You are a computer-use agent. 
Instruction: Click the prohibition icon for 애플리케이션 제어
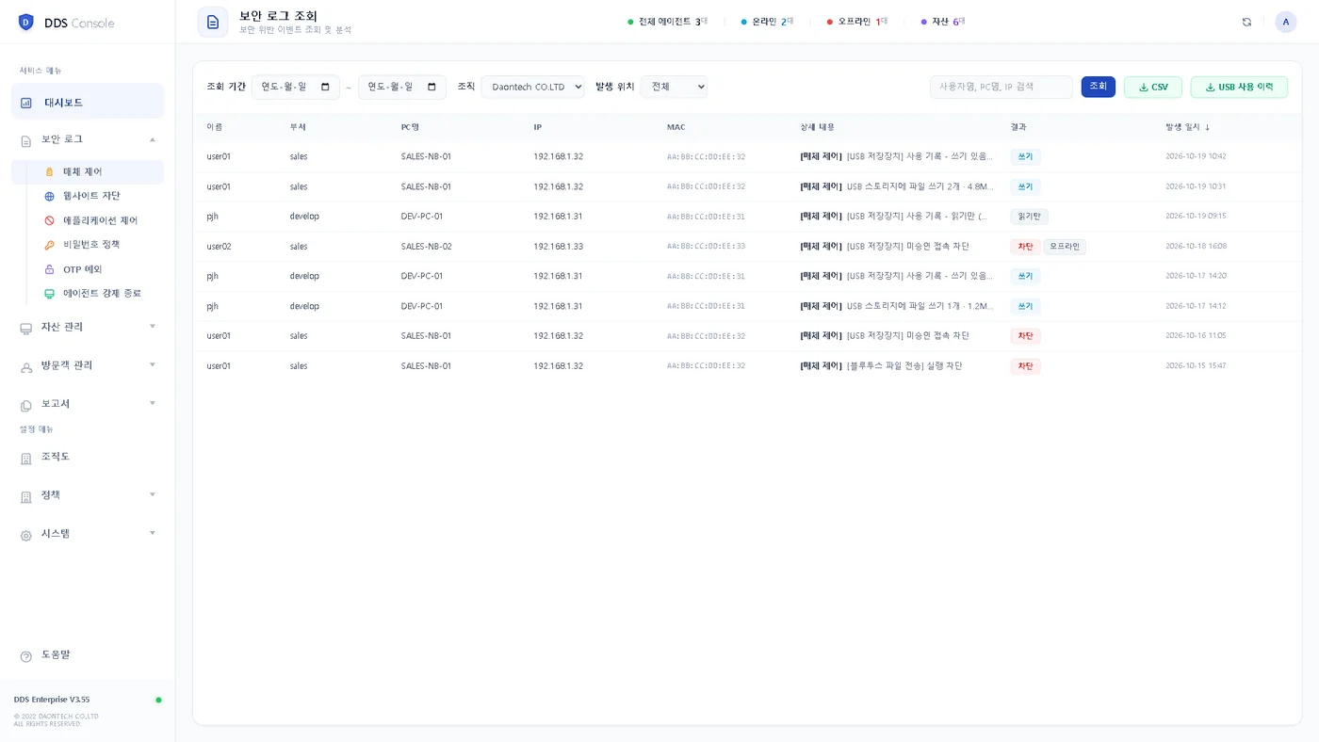(x=50, y=220)
